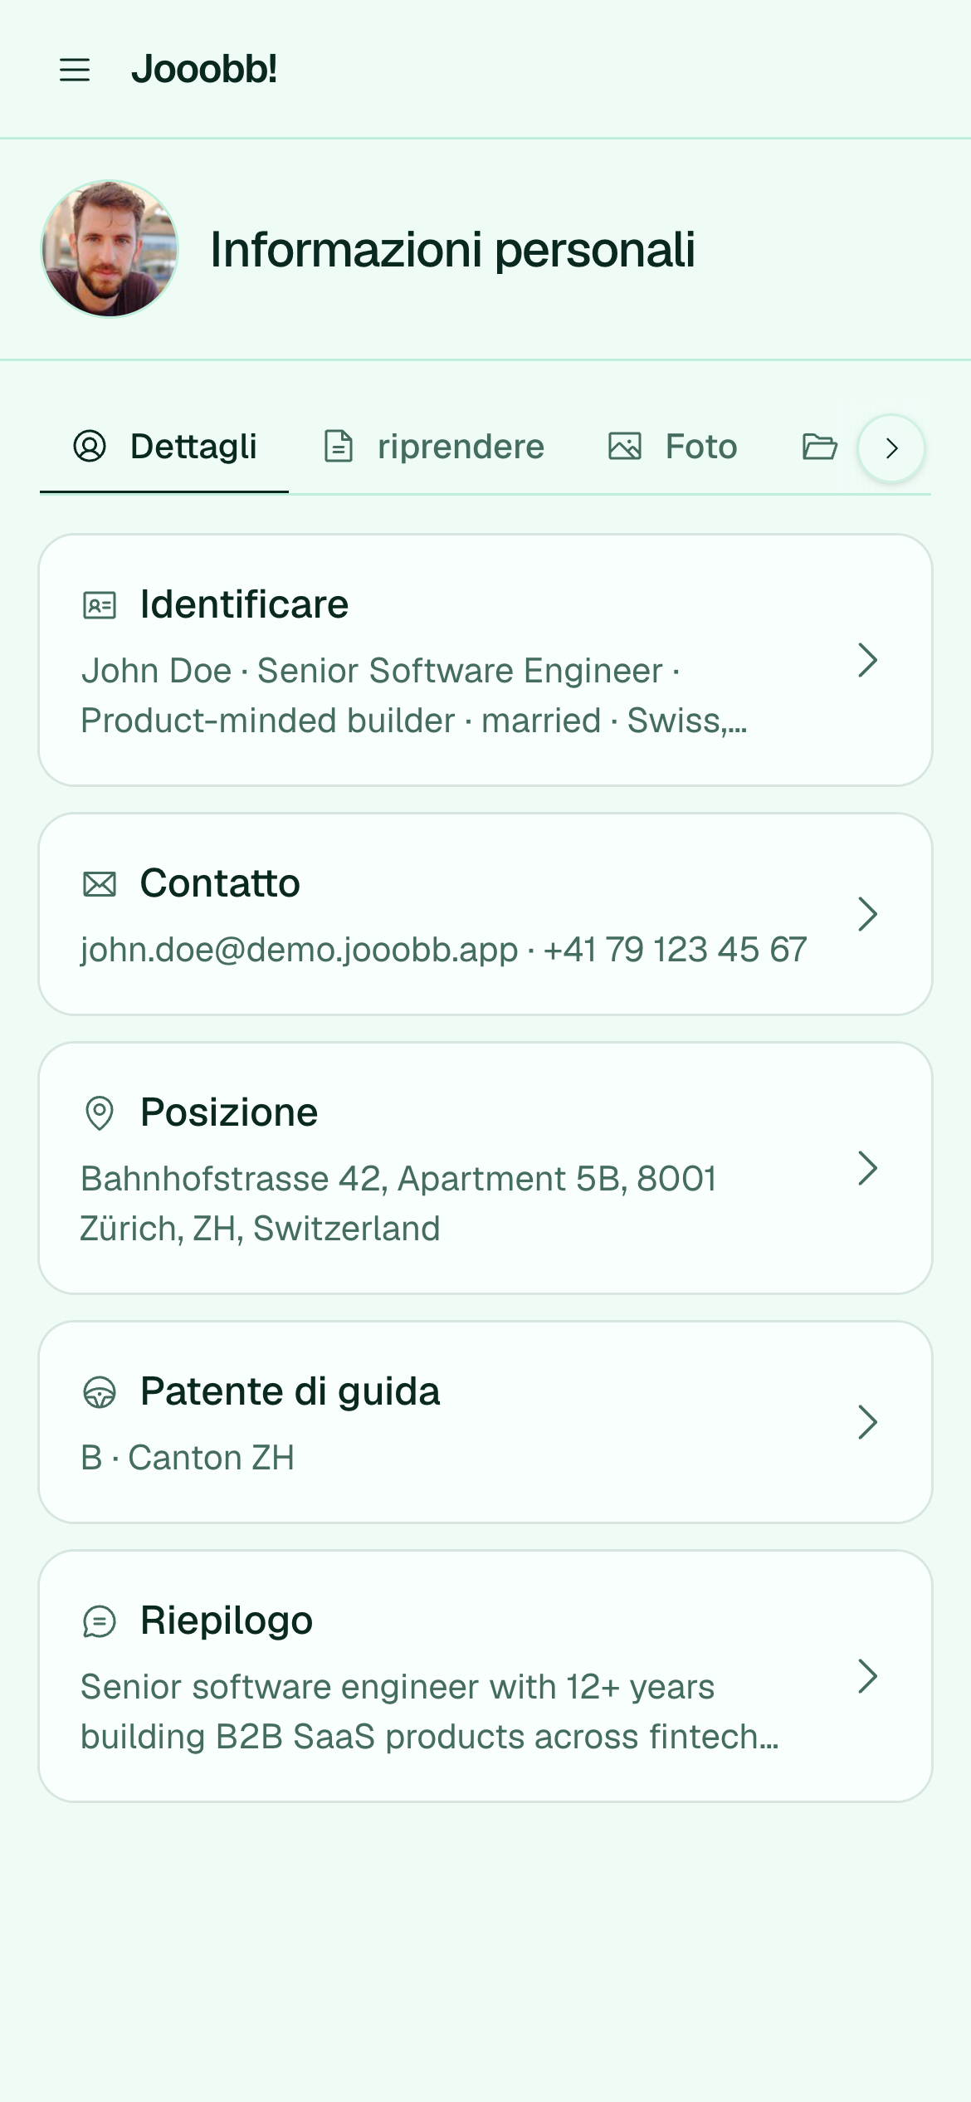Screen dimensions: 971x2102
Task: Open the Riepilogo card heading
Action: point(227,1620)
